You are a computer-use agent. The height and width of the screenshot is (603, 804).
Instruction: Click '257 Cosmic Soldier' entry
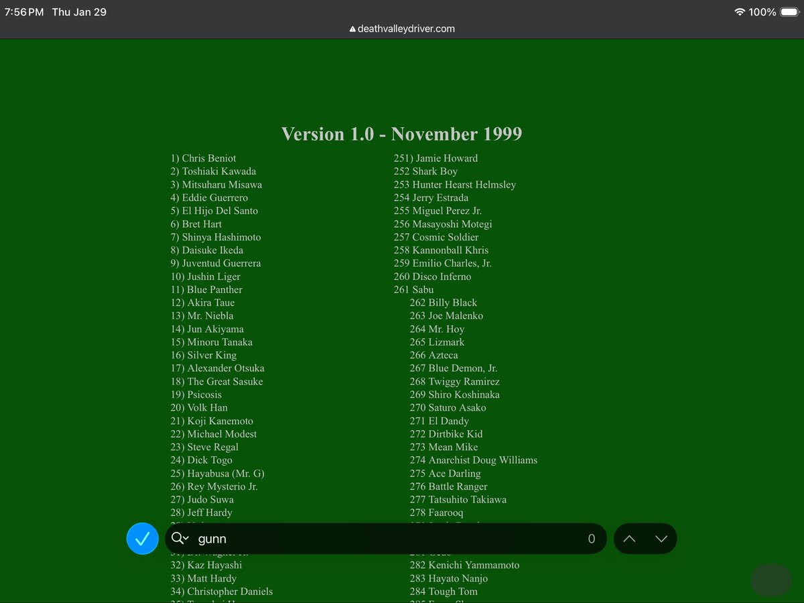click(436, 237)
